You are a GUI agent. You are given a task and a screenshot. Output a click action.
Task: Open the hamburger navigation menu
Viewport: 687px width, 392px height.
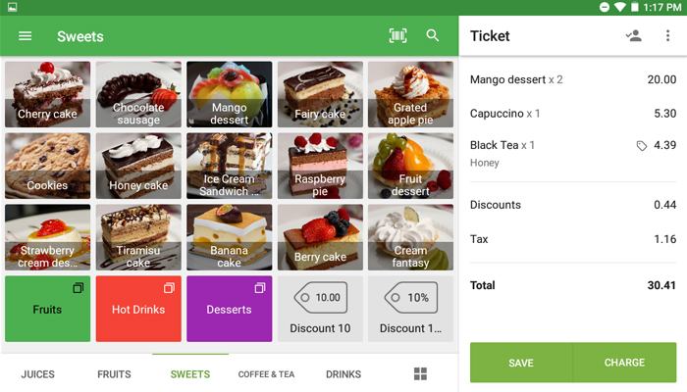pyautogui.click(x=25, y=36)
